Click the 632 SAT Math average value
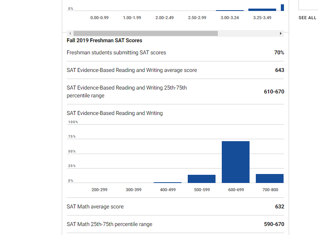This screenshot has height=235, width=318. click(x=280, y=207)
